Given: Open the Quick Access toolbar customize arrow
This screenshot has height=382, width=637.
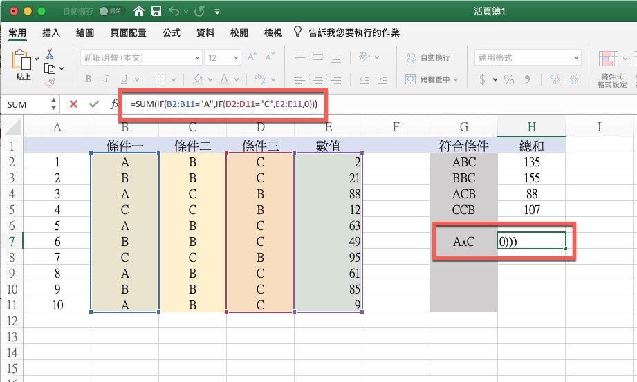Looking at the screenshot, I should [x=217, y=12].
